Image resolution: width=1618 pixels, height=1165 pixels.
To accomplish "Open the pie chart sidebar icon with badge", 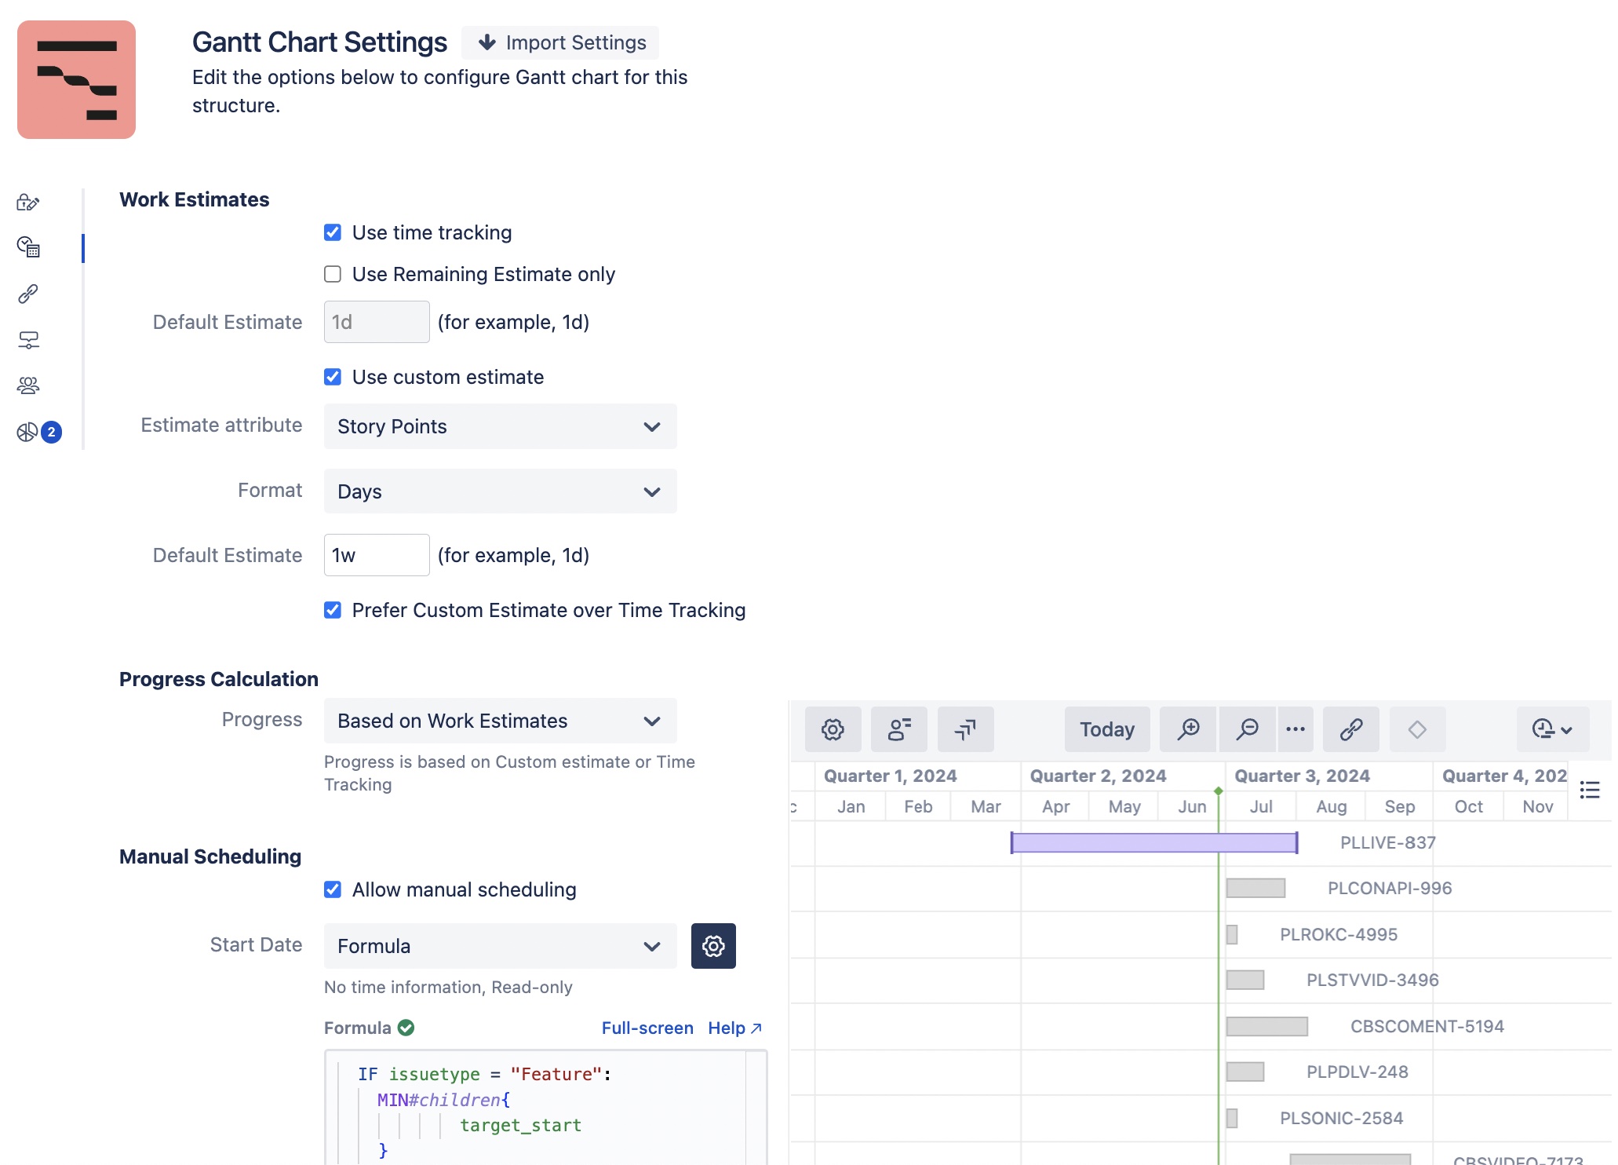I will [x=26, y=431].
